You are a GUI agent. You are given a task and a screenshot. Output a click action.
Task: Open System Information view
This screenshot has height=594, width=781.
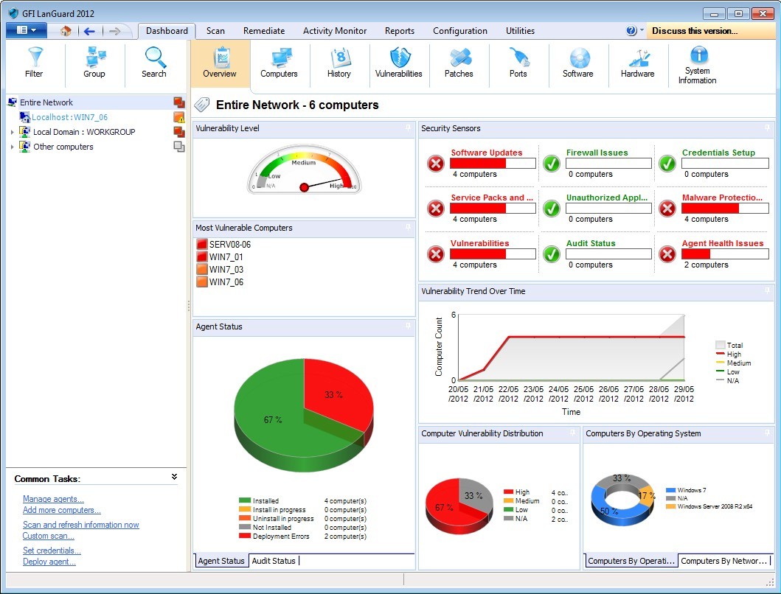(697, 65)
